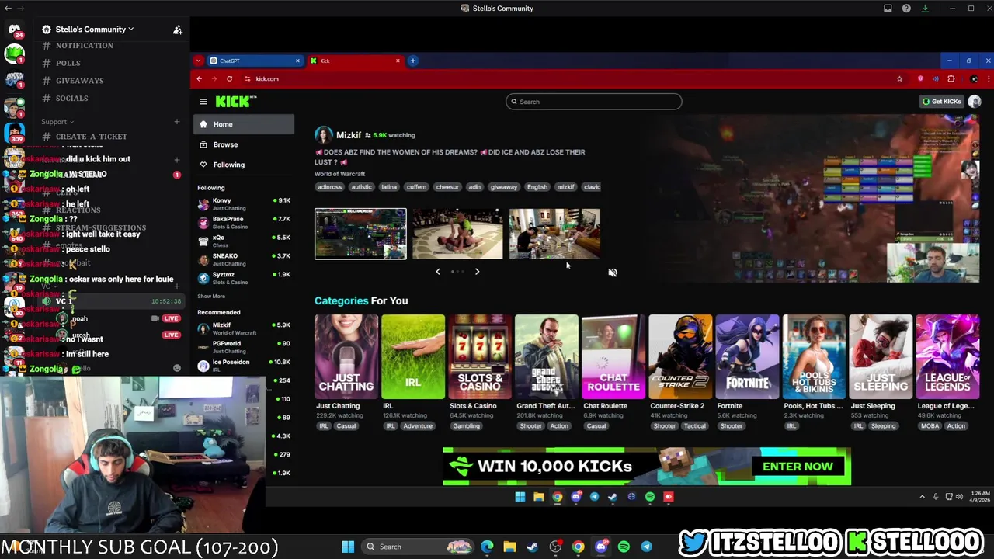Click the Discord invite people icon

coord(177,30)
